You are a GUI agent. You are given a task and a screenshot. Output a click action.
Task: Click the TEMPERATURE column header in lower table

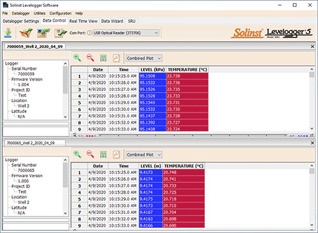[184, 166]
